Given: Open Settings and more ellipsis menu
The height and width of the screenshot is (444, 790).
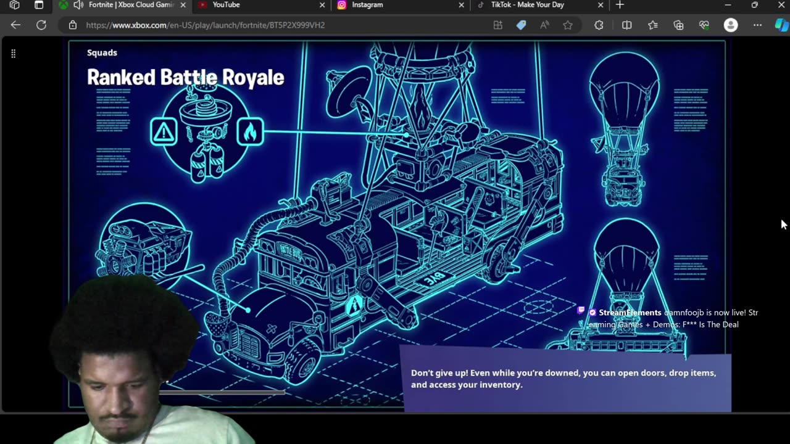Looking at the screenshot, I should point(757,25).
